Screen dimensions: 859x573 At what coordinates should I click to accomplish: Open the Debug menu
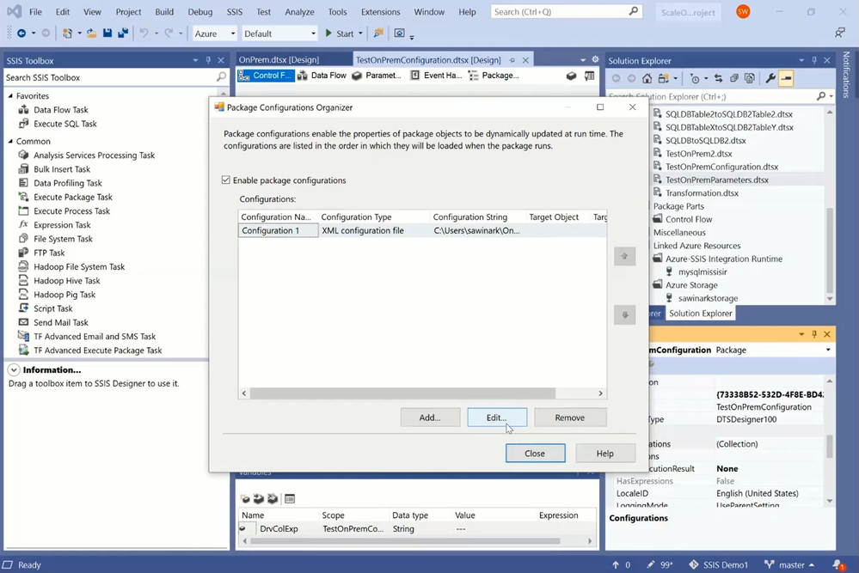tap(200, 11)
